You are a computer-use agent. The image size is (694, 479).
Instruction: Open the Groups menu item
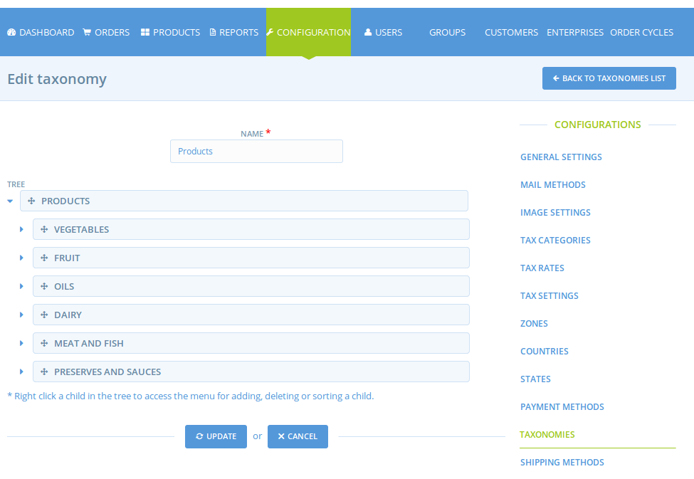click(447, 32)
